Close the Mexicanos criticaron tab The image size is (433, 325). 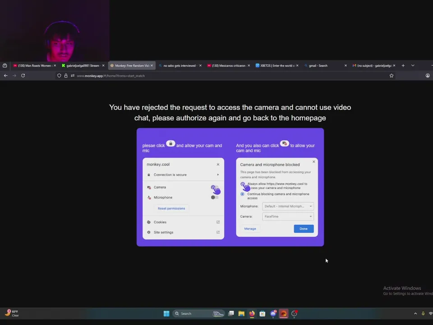pyautogui.click(x=249, y=65)
